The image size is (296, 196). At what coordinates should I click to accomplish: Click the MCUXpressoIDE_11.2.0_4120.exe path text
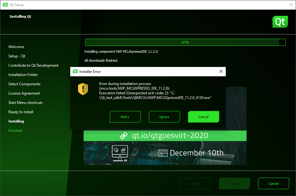click(x=155, y=98)
